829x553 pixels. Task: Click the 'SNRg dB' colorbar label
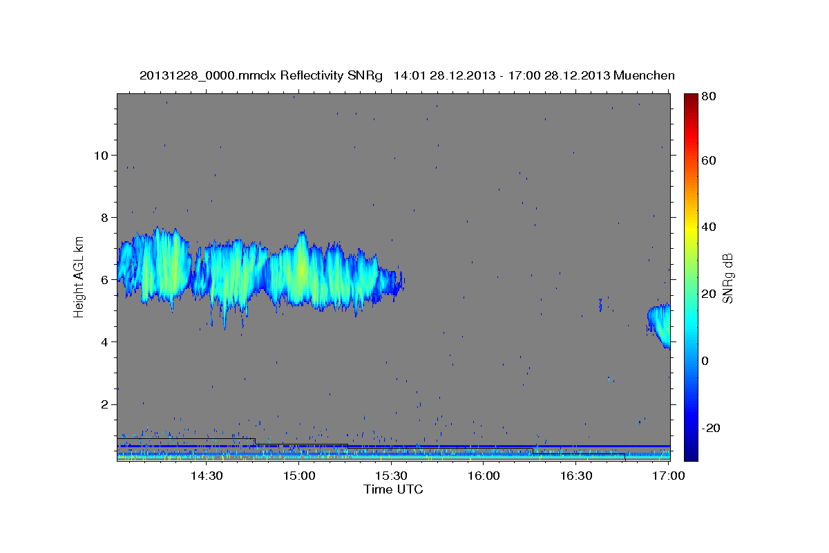727,278
